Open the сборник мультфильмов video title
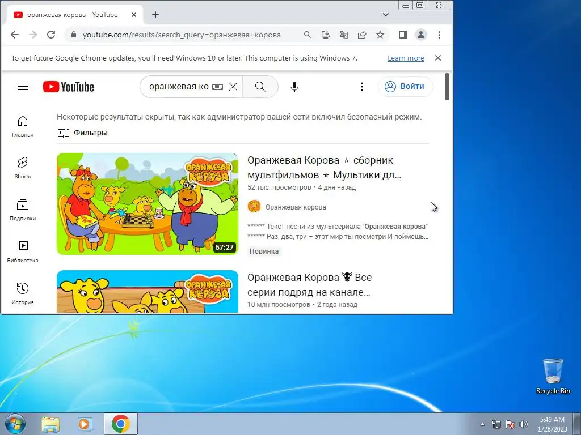 324,168
